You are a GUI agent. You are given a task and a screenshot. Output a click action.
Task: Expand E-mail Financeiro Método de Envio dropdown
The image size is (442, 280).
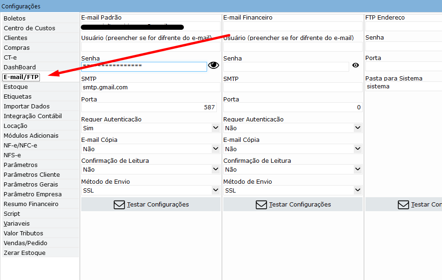click(357, 190)
